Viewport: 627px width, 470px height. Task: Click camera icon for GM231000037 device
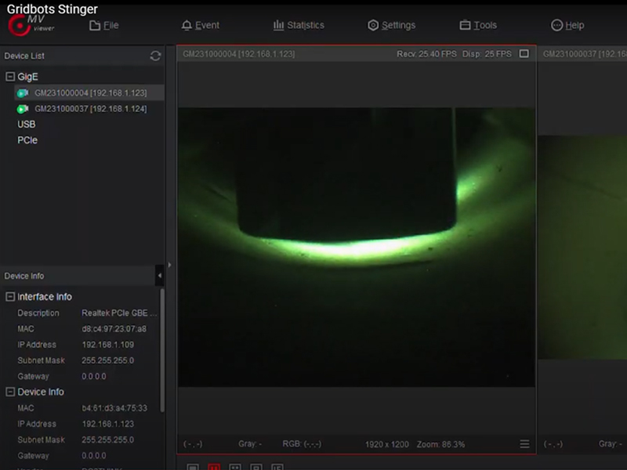pyautogui.click(x=23, y=109)
